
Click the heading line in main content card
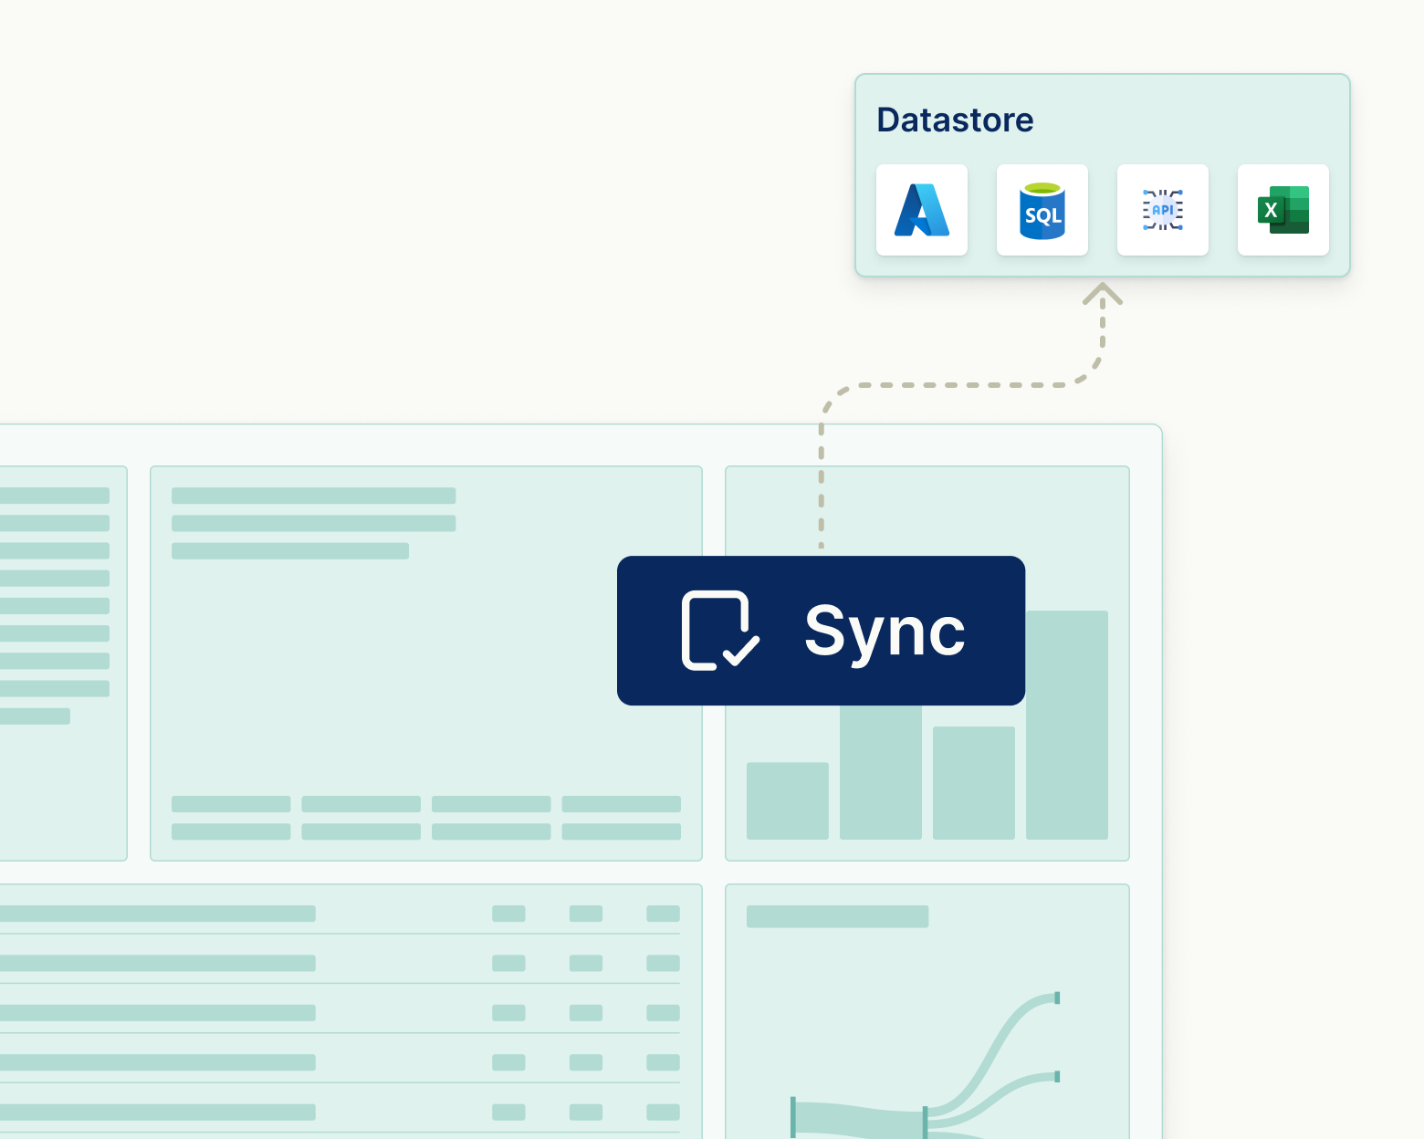point(312,494)
